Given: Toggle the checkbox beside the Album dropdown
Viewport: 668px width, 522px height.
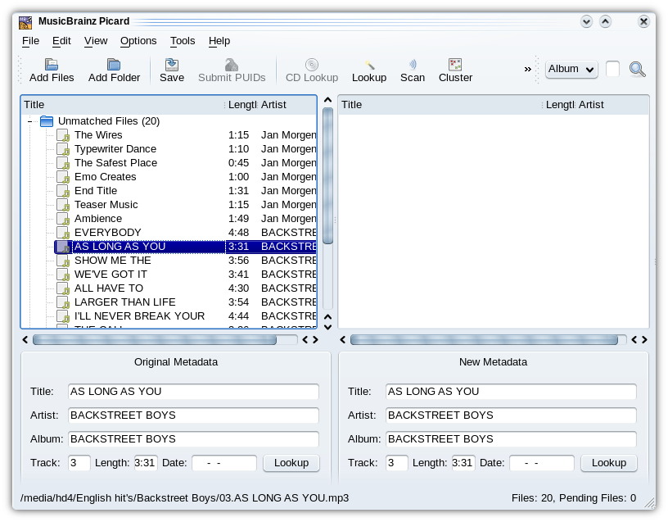Looking at the screenshot, I should coord(612,70).
